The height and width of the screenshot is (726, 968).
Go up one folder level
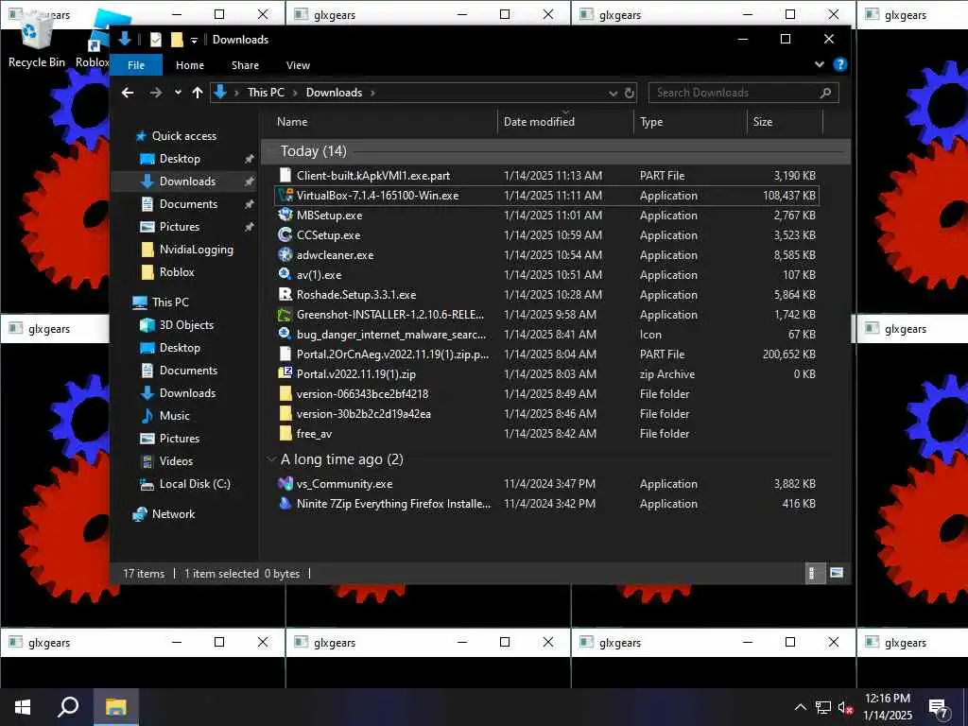198,93
